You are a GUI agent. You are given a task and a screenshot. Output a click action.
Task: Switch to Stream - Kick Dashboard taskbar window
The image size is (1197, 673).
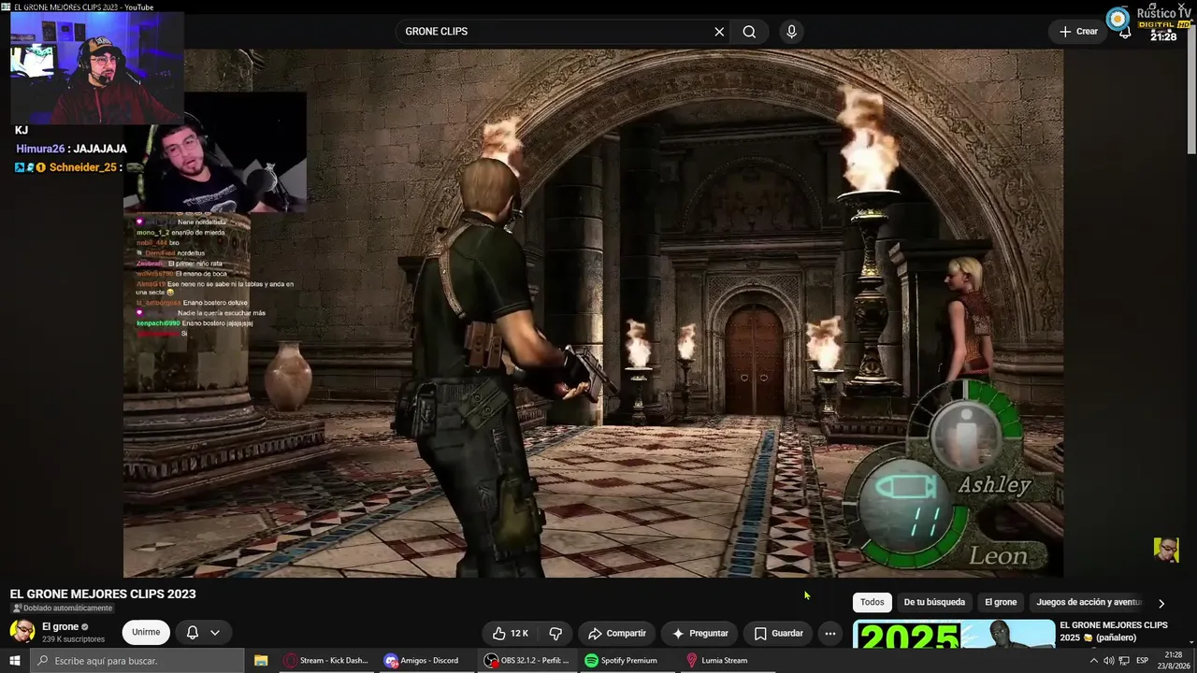point(327,661)
